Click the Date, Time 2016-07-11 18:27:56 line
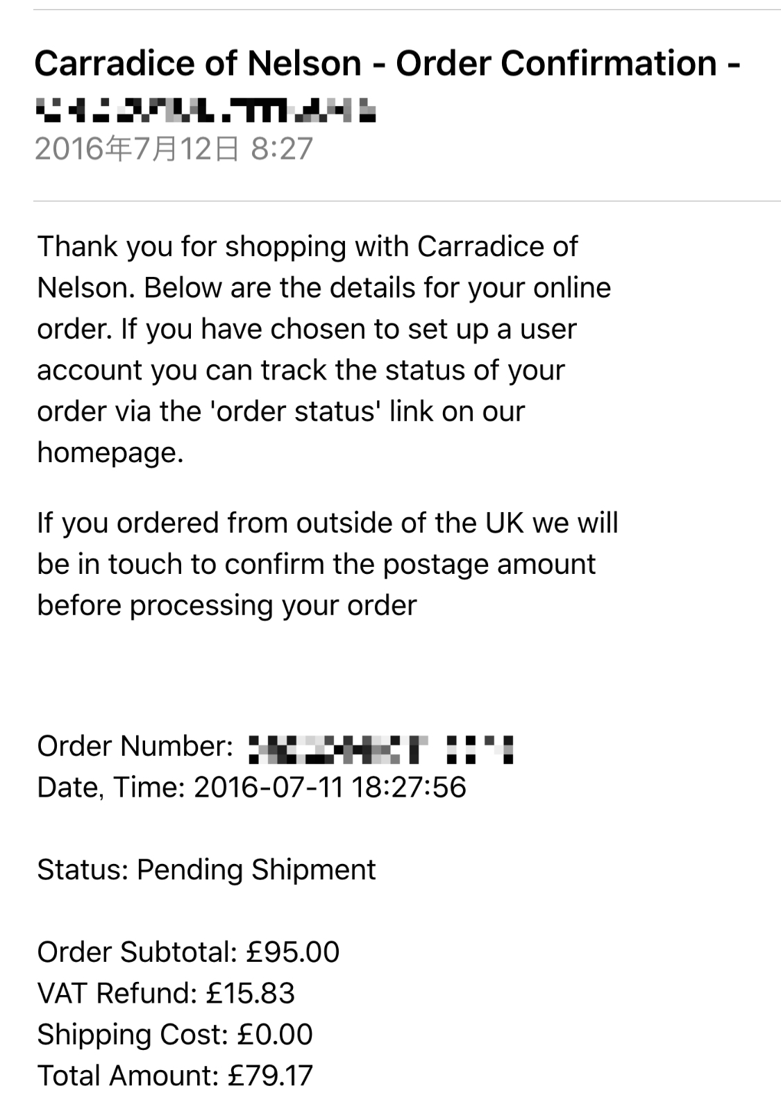Viewport: 781px width, 1111px height. click(251, 787)
